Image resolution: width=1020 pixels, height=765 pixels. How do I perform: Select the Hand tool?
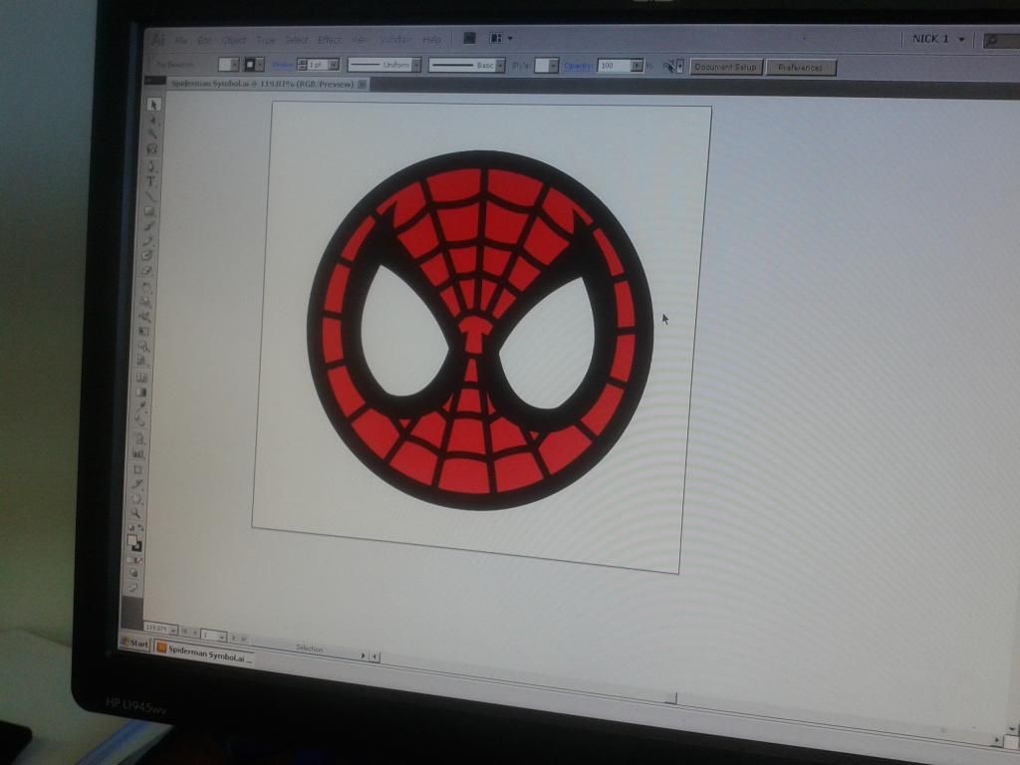(x=135, y=500)
